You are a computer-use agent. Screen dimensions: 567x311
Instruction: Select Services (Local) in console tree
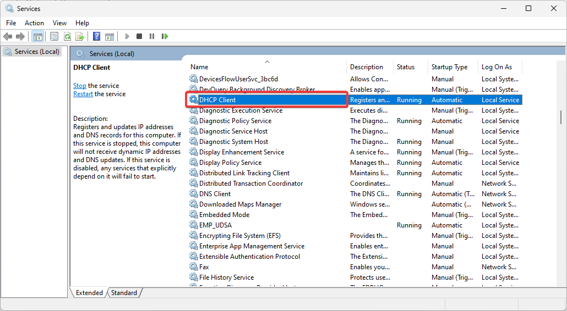[32, 52]
